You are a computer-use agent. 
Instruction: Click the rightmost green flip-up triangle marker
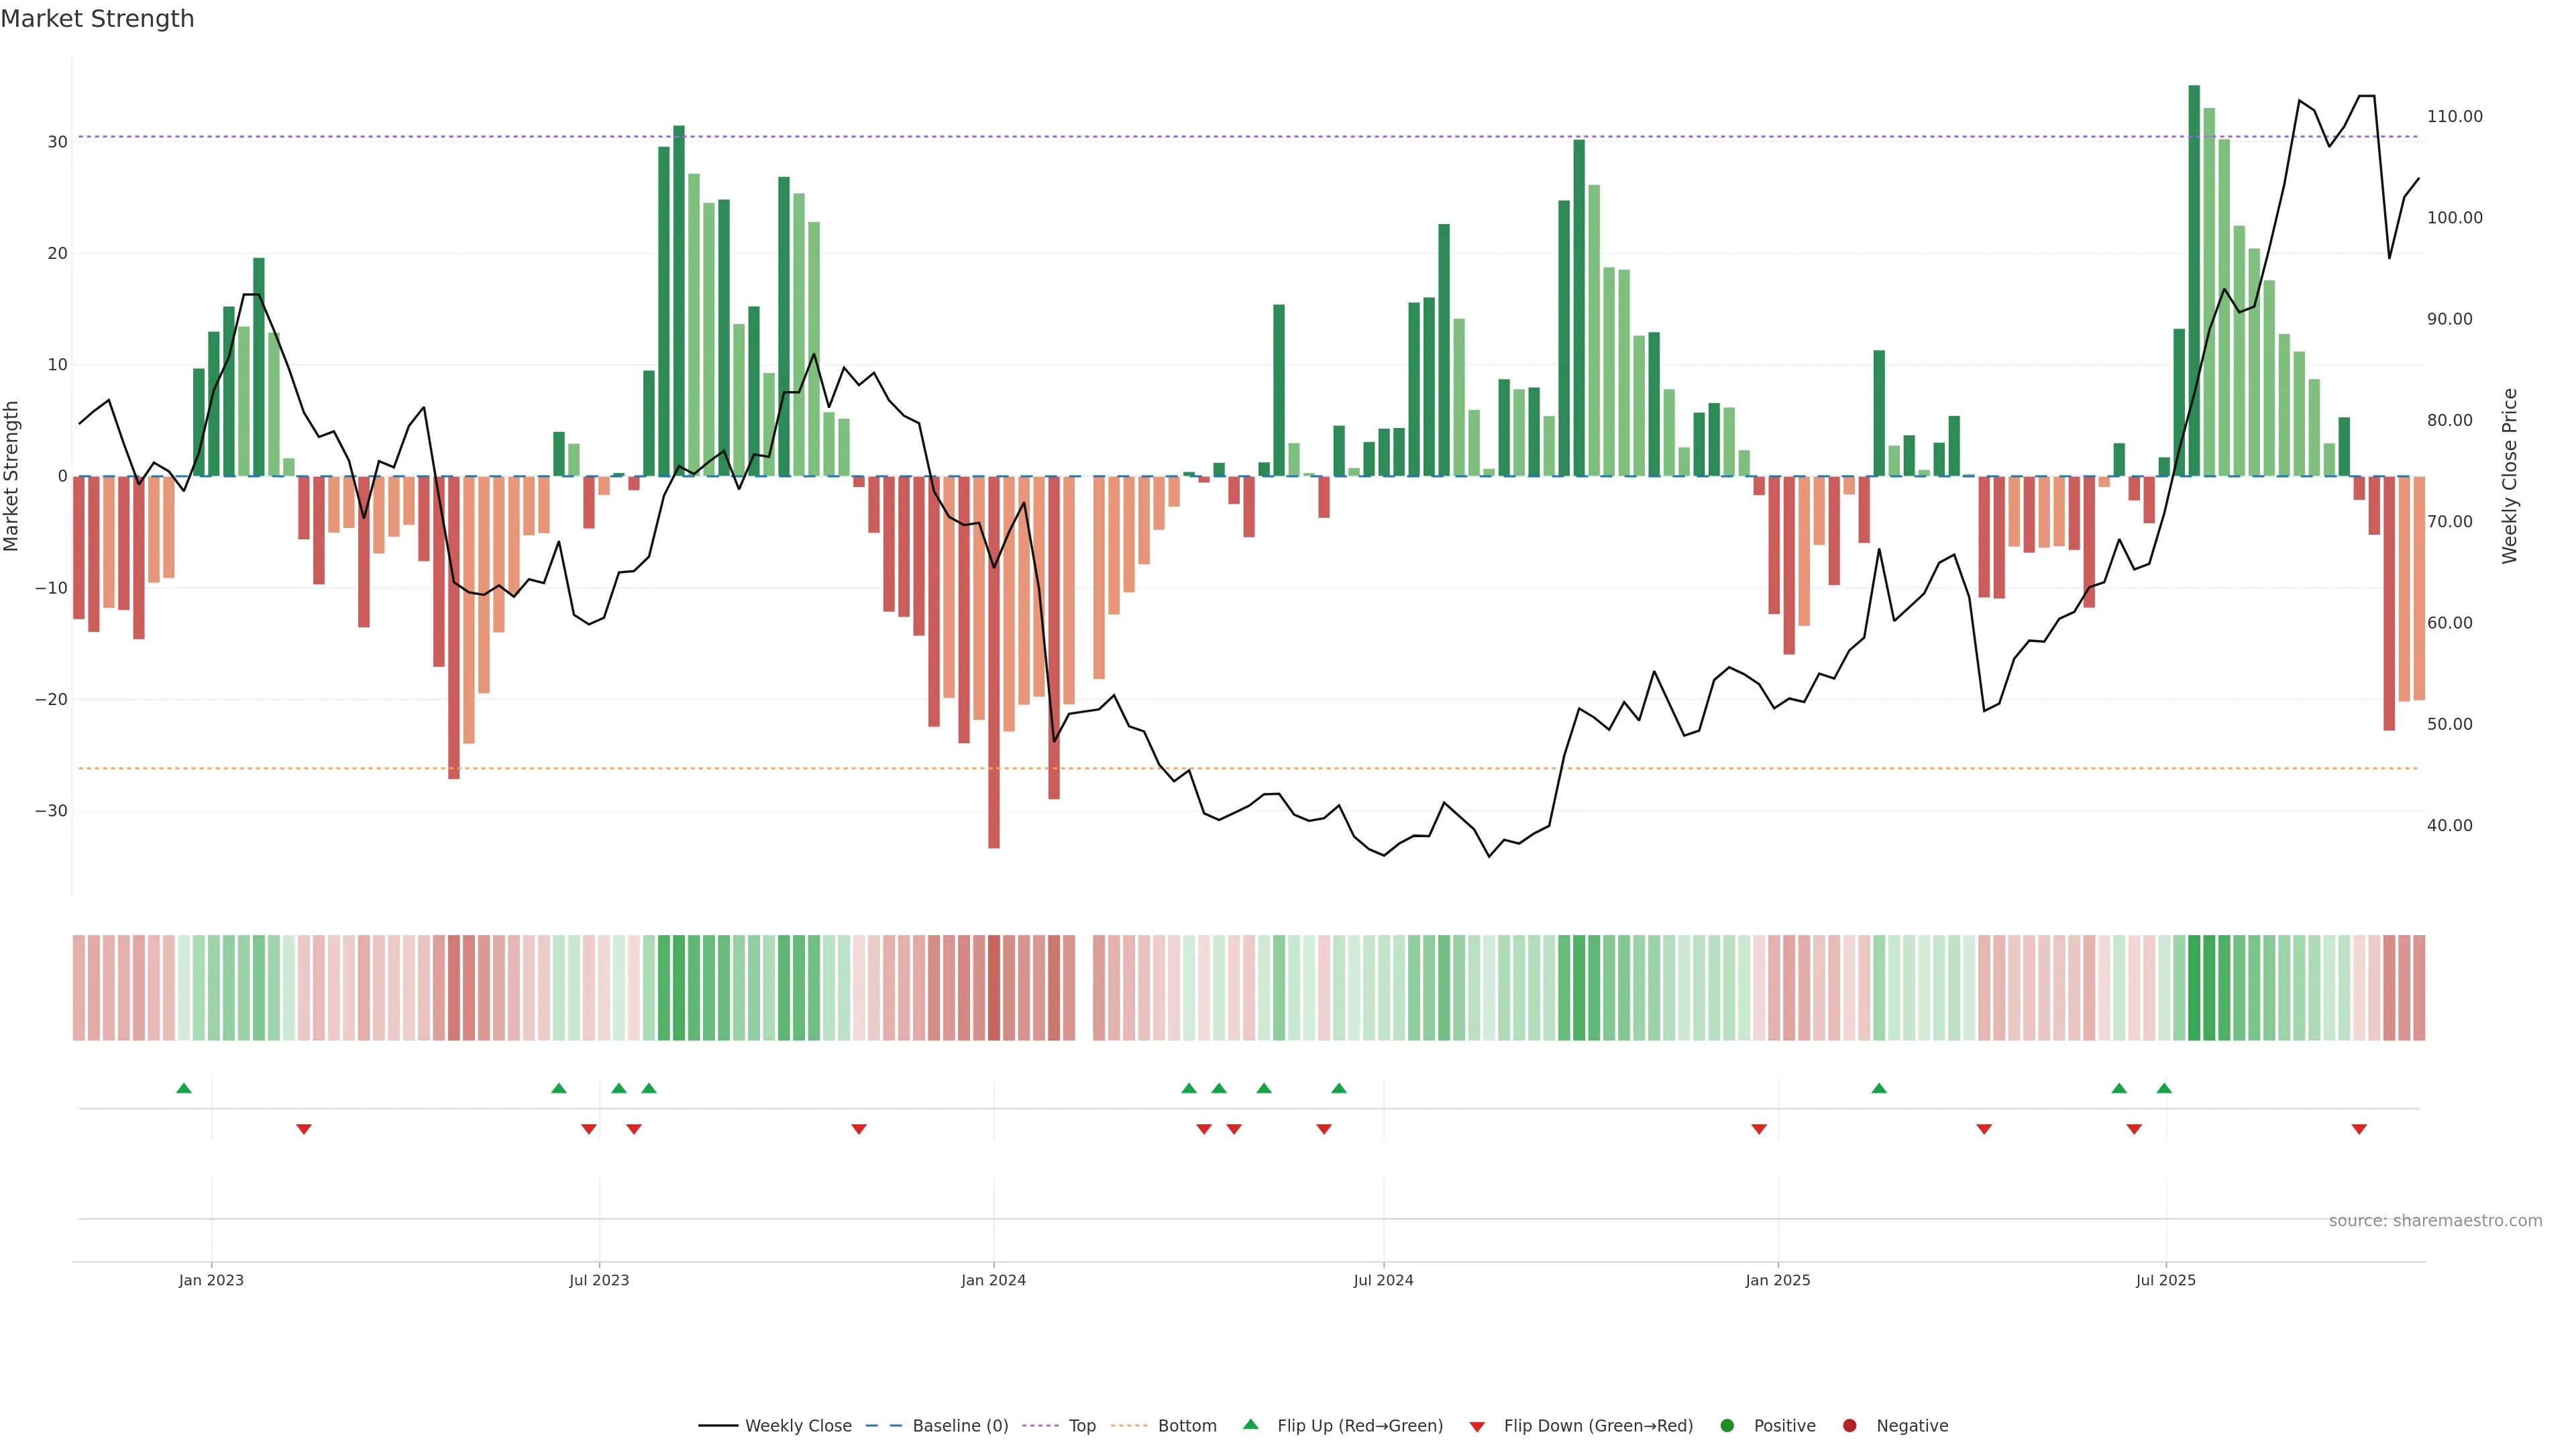(2164, 1088)
